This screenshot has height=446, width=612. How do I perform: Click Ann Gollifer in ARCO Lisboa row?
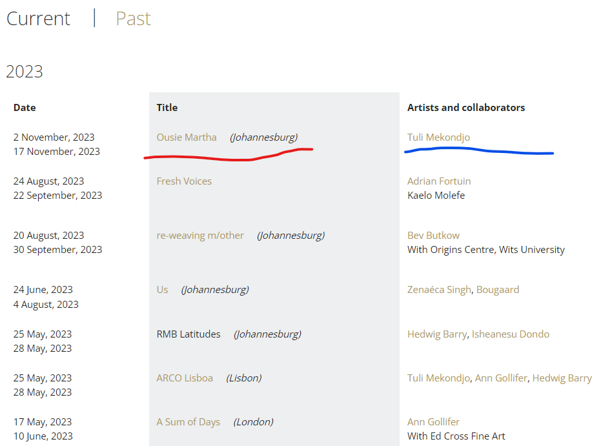[x=500, y=378]
